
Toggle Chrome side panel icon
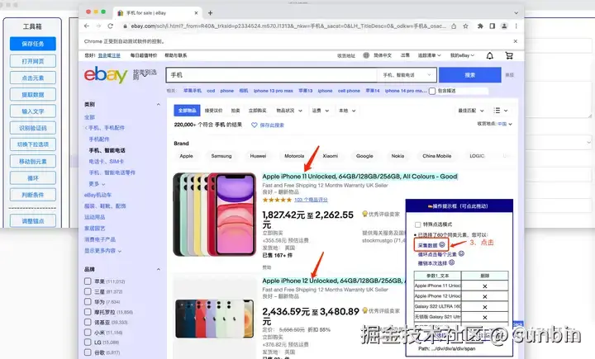(493, 26)
